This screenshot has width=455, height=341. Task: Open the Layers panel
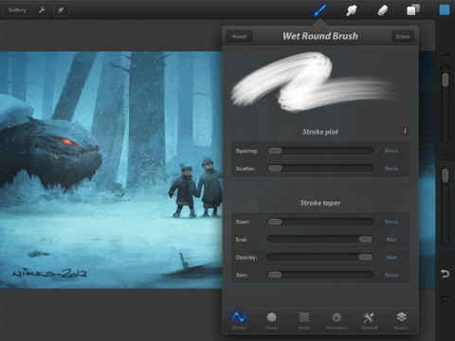(413, 10)
